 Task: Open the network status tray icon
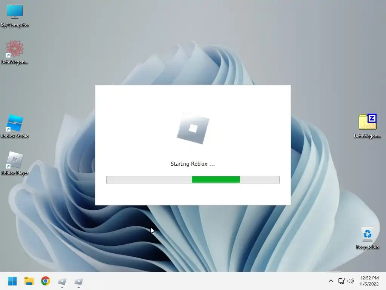click(341, 281)
